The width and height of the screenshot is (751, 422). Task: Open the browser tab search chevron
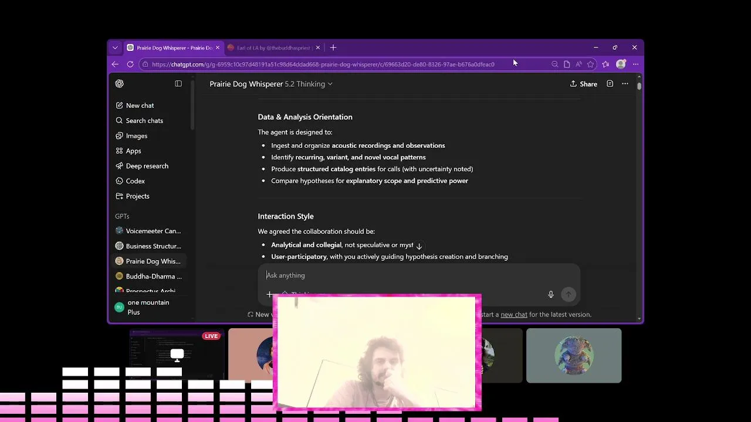point(115,47)
